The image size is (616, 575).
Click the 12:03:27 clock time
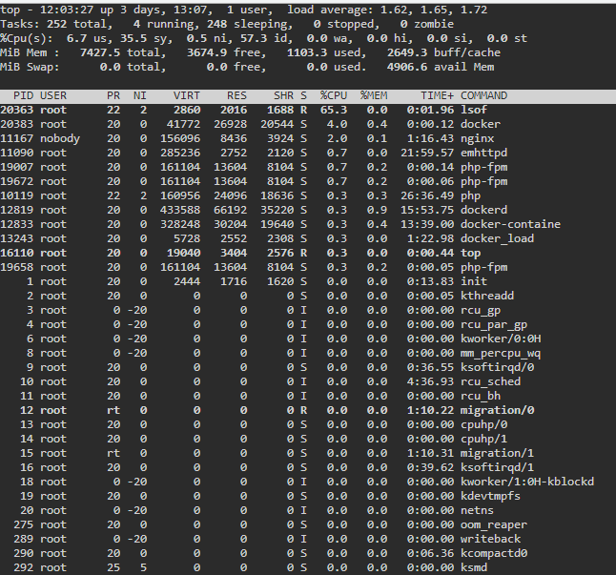click(67, 10)
